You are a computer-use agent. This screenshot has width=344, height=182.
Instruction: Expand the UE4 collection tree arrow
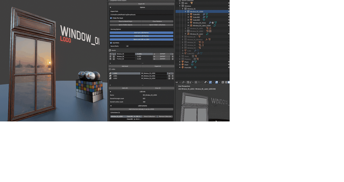[180, 3]
